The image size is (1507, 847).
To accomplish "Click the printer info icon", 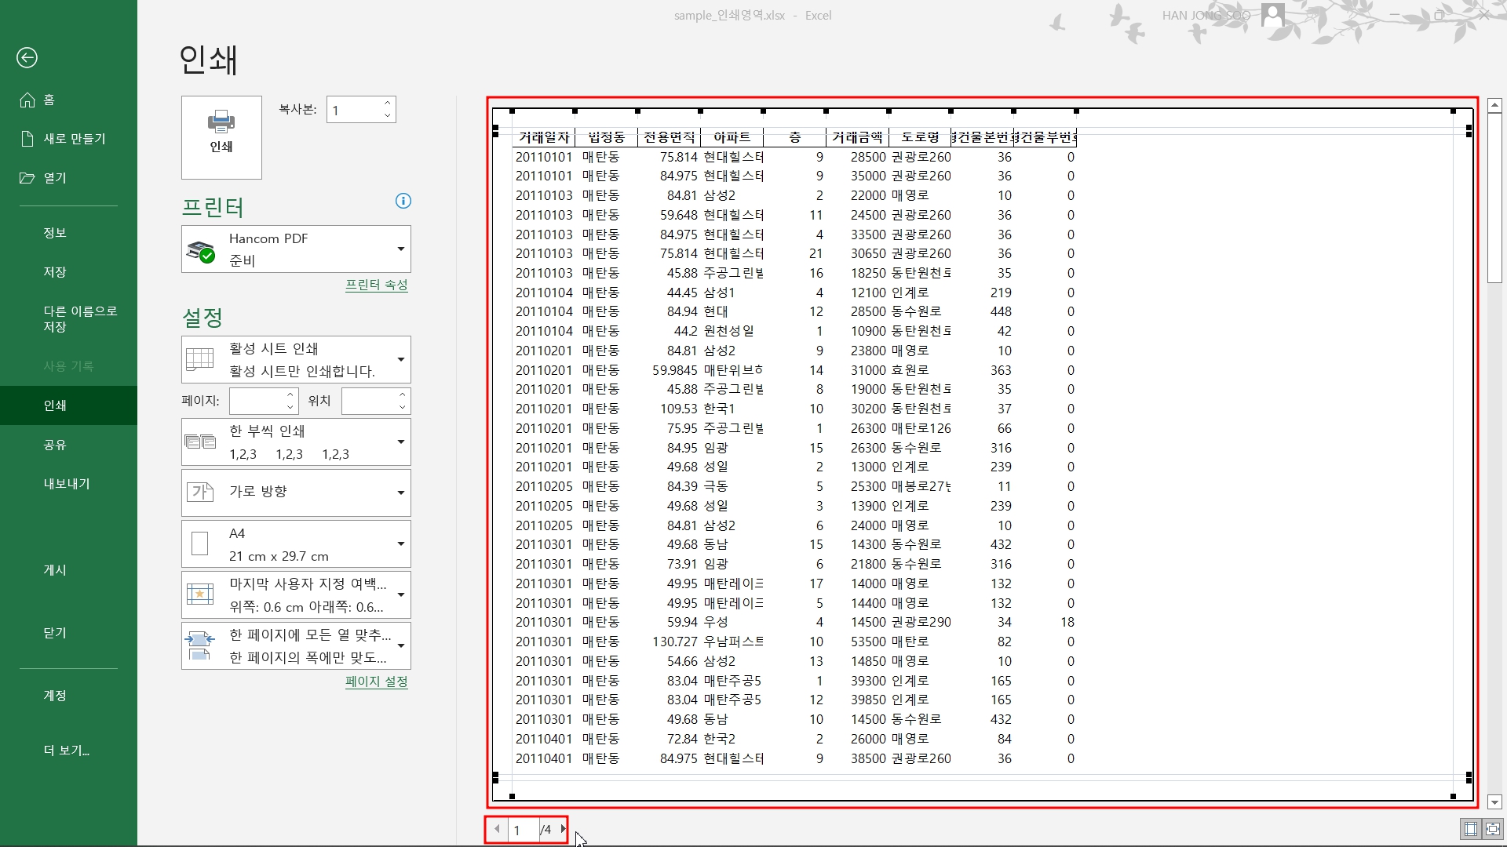I will point(403,201).
